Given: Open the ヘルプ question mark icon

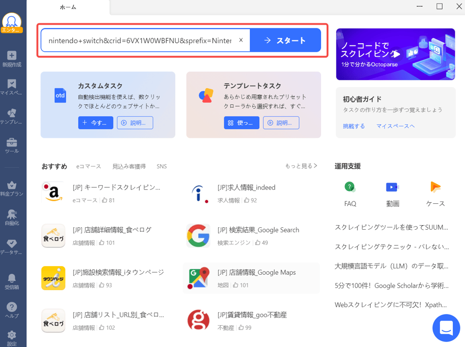Looking at the screenshot, I should (x=11, y=307).
